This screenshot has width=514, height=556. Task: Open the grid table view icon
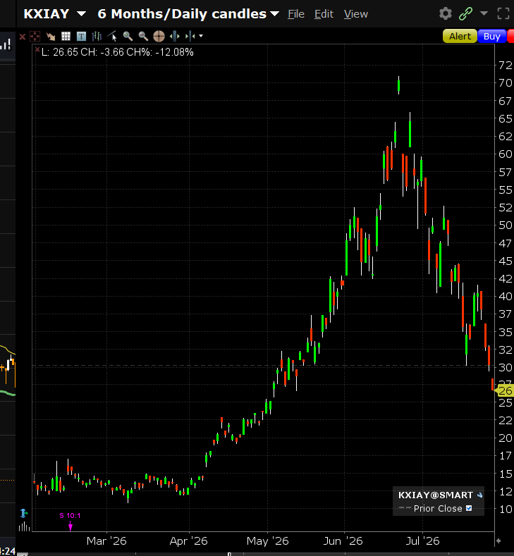[x=66, y=36]
